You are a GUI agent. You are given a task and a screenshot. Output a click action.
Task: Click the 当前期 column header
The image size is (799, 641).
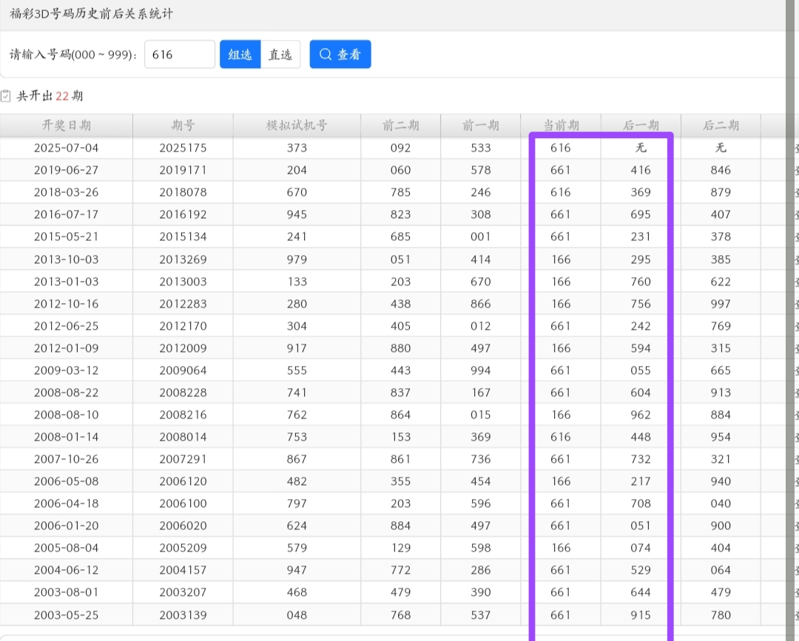point(561,126)
